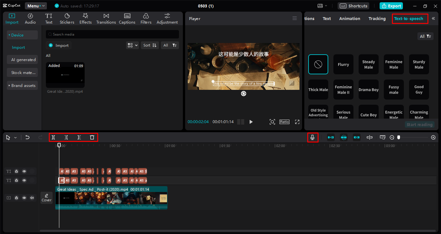Open the AI generated section

22,60
